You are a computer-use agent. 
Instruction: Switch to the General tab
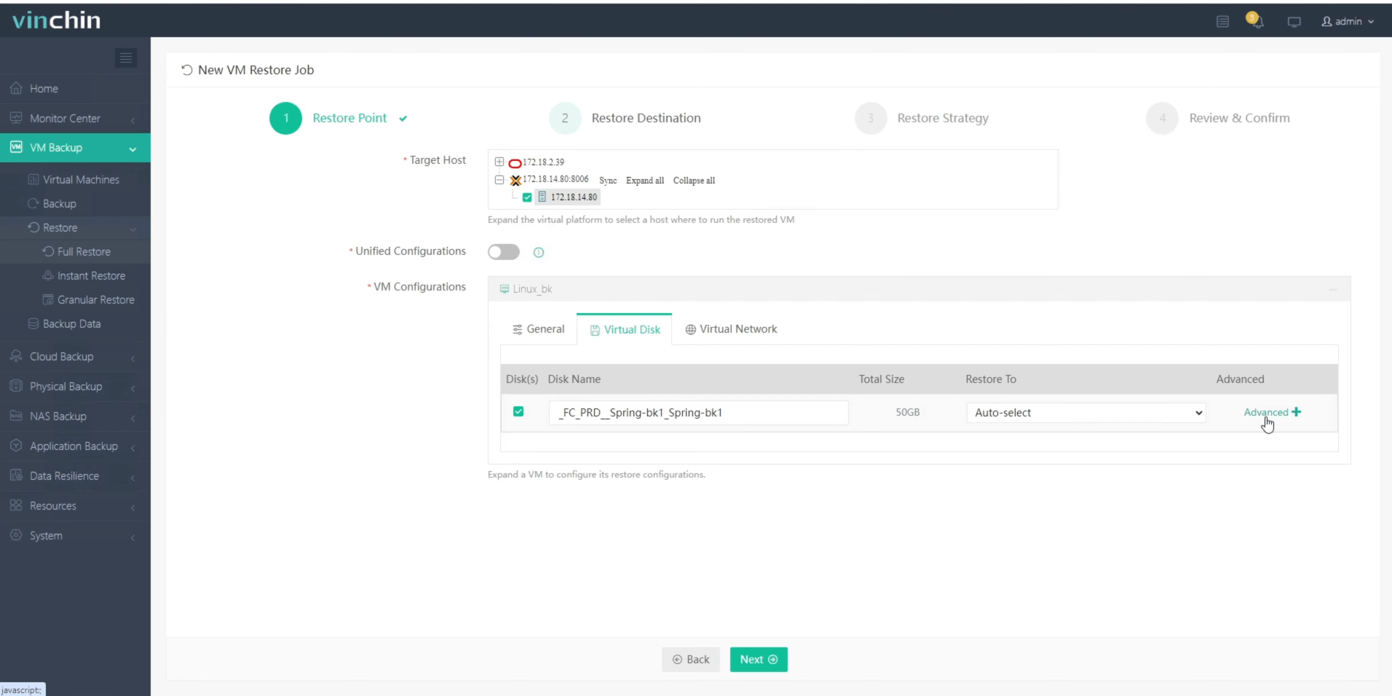(538, 329)
